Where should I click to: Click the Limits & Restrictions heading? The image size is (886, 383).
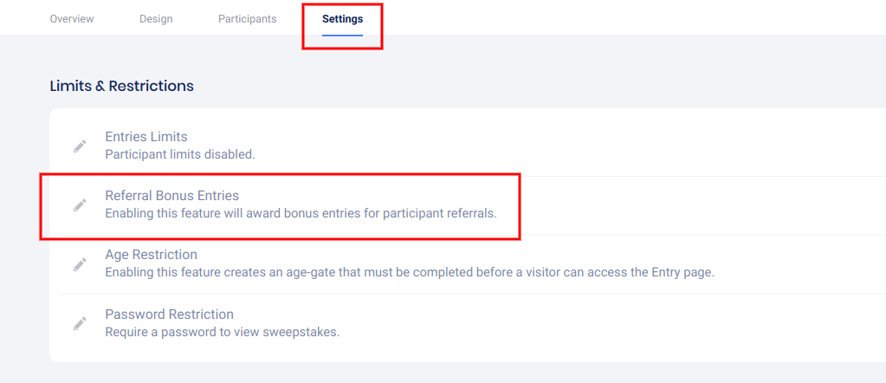(121, 86)
